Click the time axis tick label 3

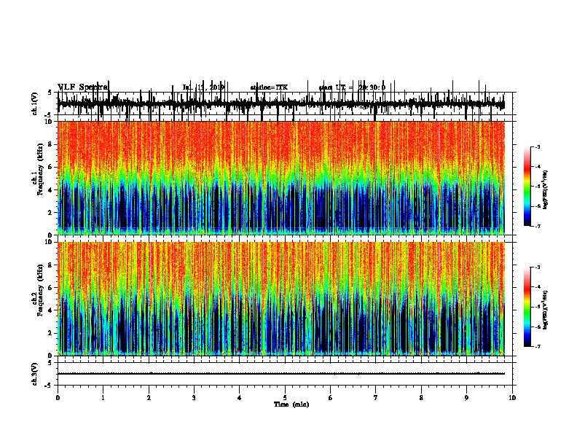point(194,398)
